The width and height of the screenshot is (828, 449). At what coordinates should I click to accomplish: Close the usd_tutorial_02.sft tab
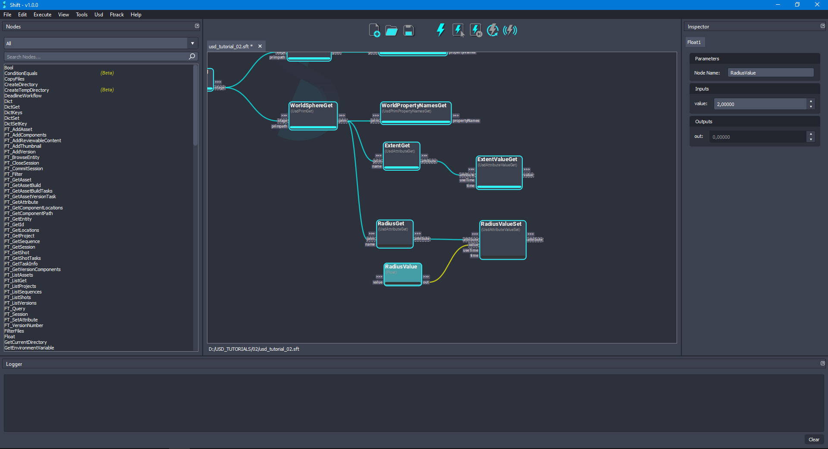click(260, 46)
